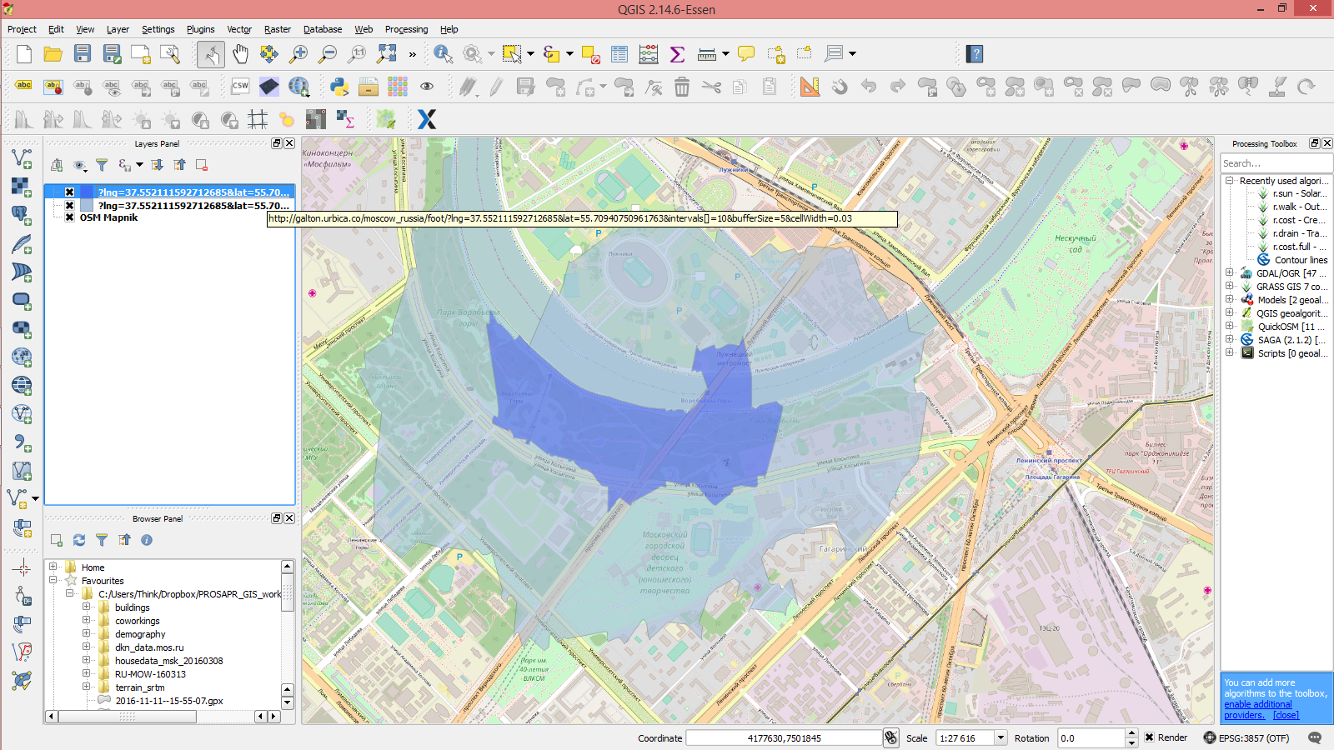
Task: Click the Zoom In magnifier tool
Action: [x=298, y=54]
